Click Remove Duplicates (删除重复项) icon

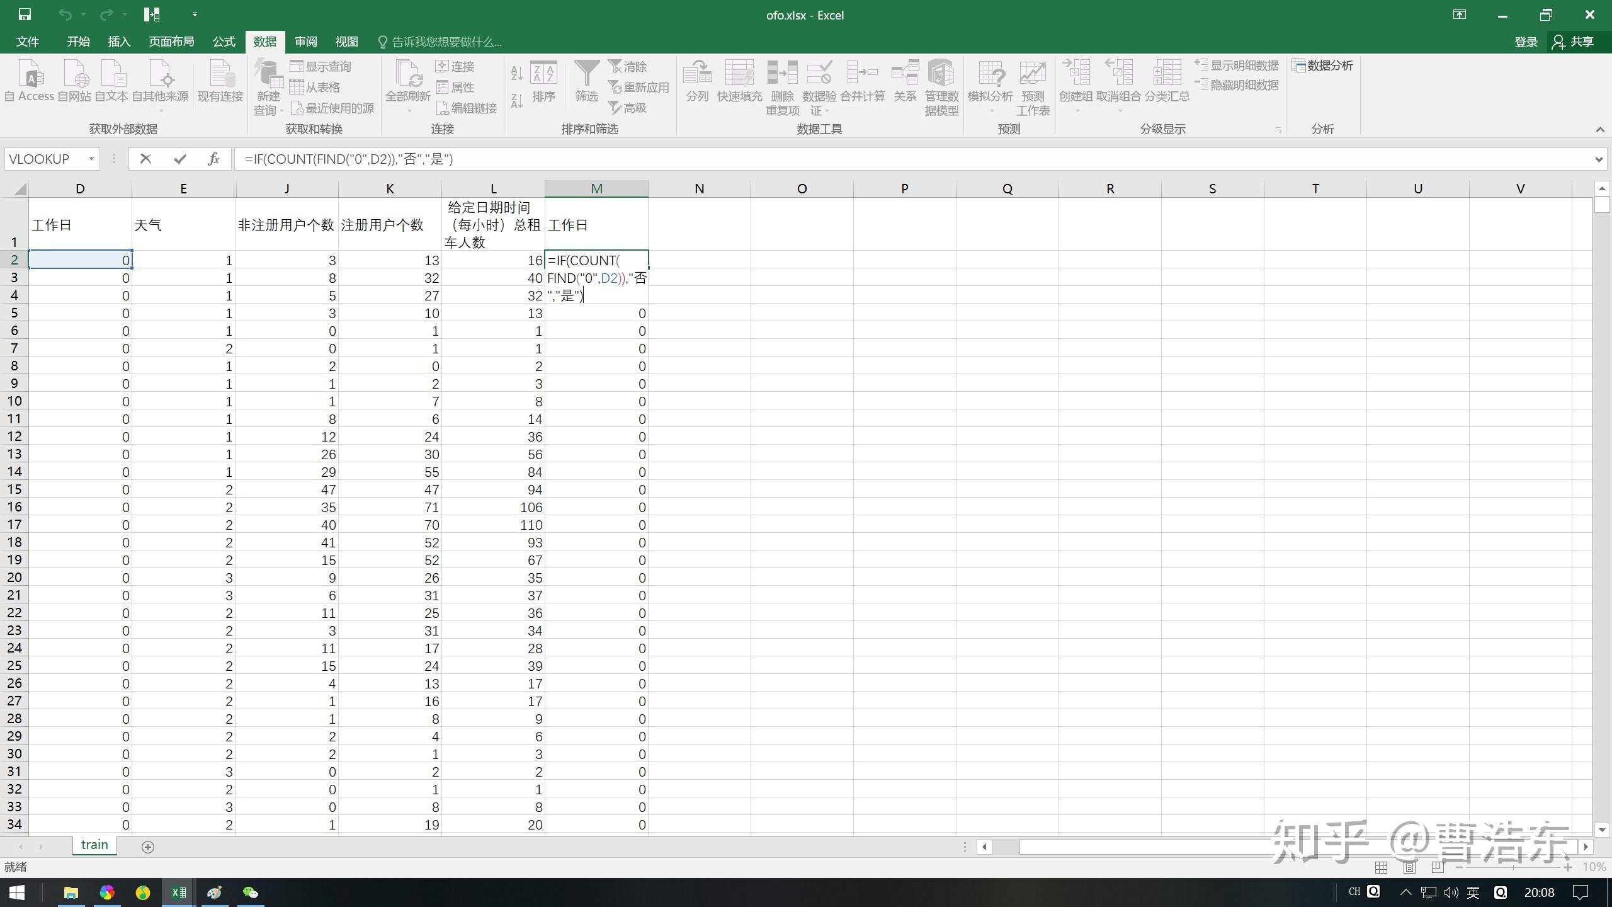[782, 87]
